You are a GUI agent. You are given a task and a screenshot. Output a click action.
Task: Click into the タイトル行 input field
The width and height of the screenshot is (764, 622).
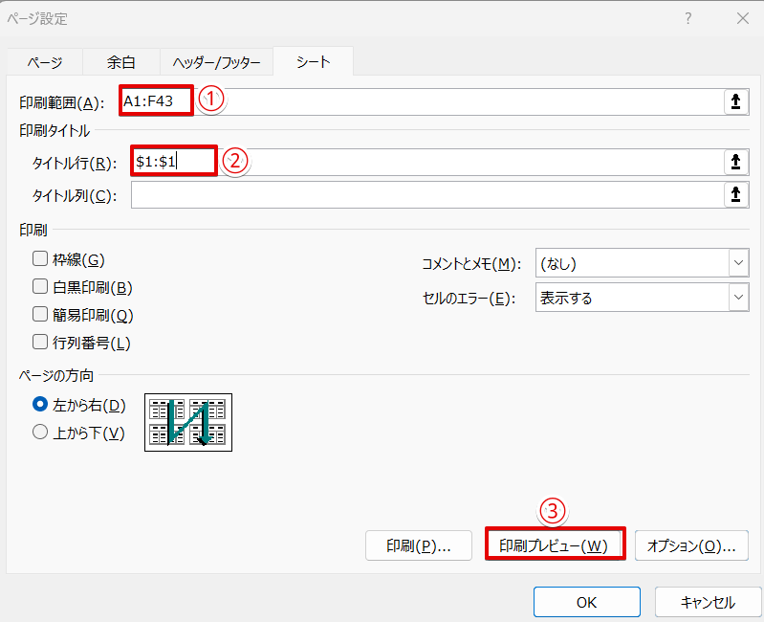[x=427, y=162]
